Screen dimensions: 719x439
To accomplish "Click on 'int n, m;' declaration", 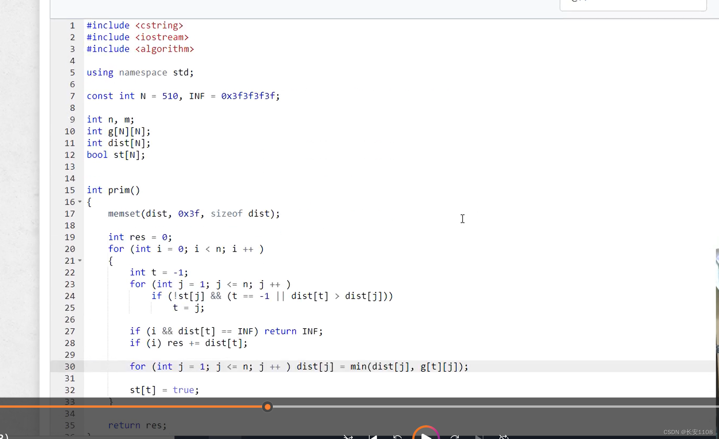I will (x=110, y=119).
